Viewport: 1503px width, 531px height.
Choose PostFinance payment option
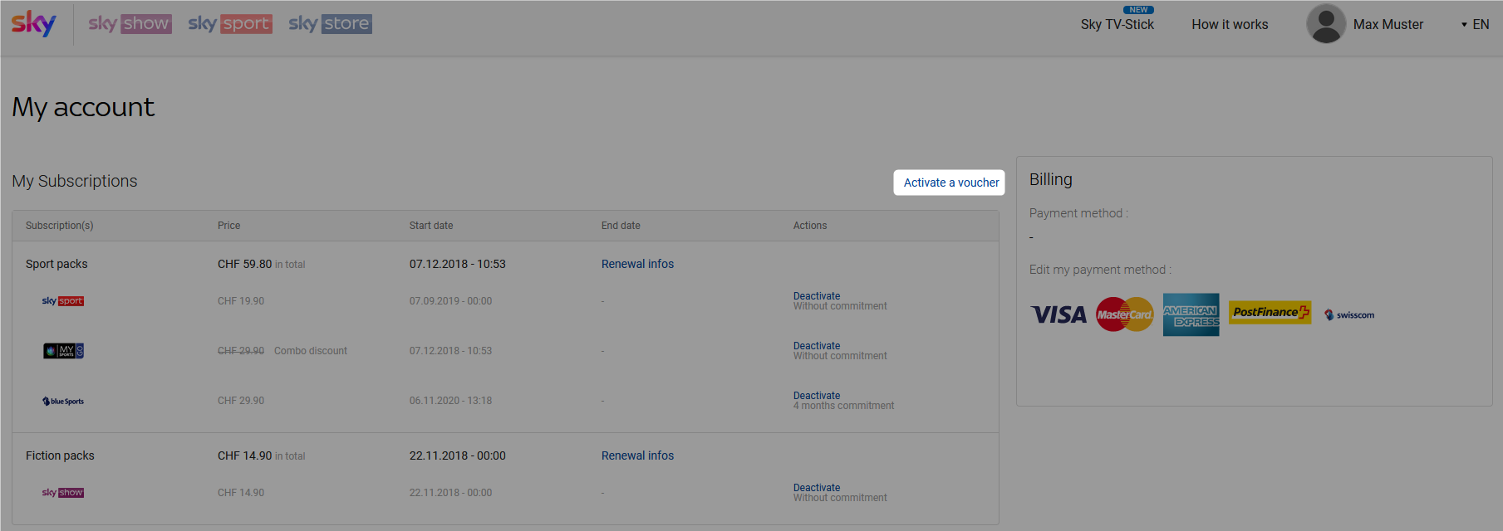(x=1270, y=312)
